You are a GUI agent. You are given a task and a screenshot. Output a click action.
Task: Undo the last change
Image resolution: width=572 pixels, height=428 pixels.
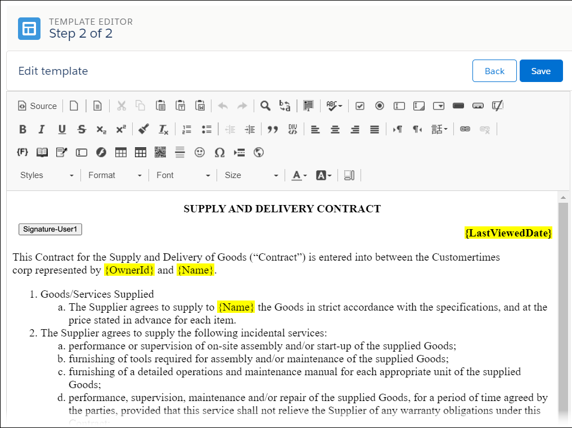click(x=223, y=106)
